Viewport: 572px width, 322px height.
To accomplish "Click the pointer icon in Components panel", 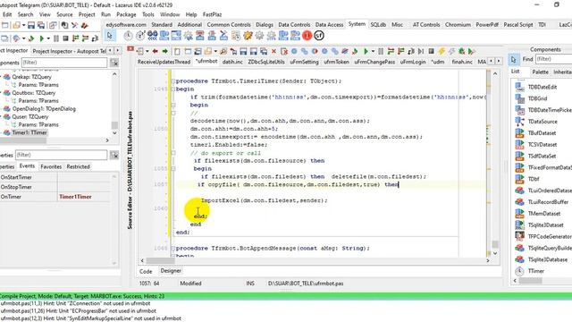I will [x=513, y=59].
